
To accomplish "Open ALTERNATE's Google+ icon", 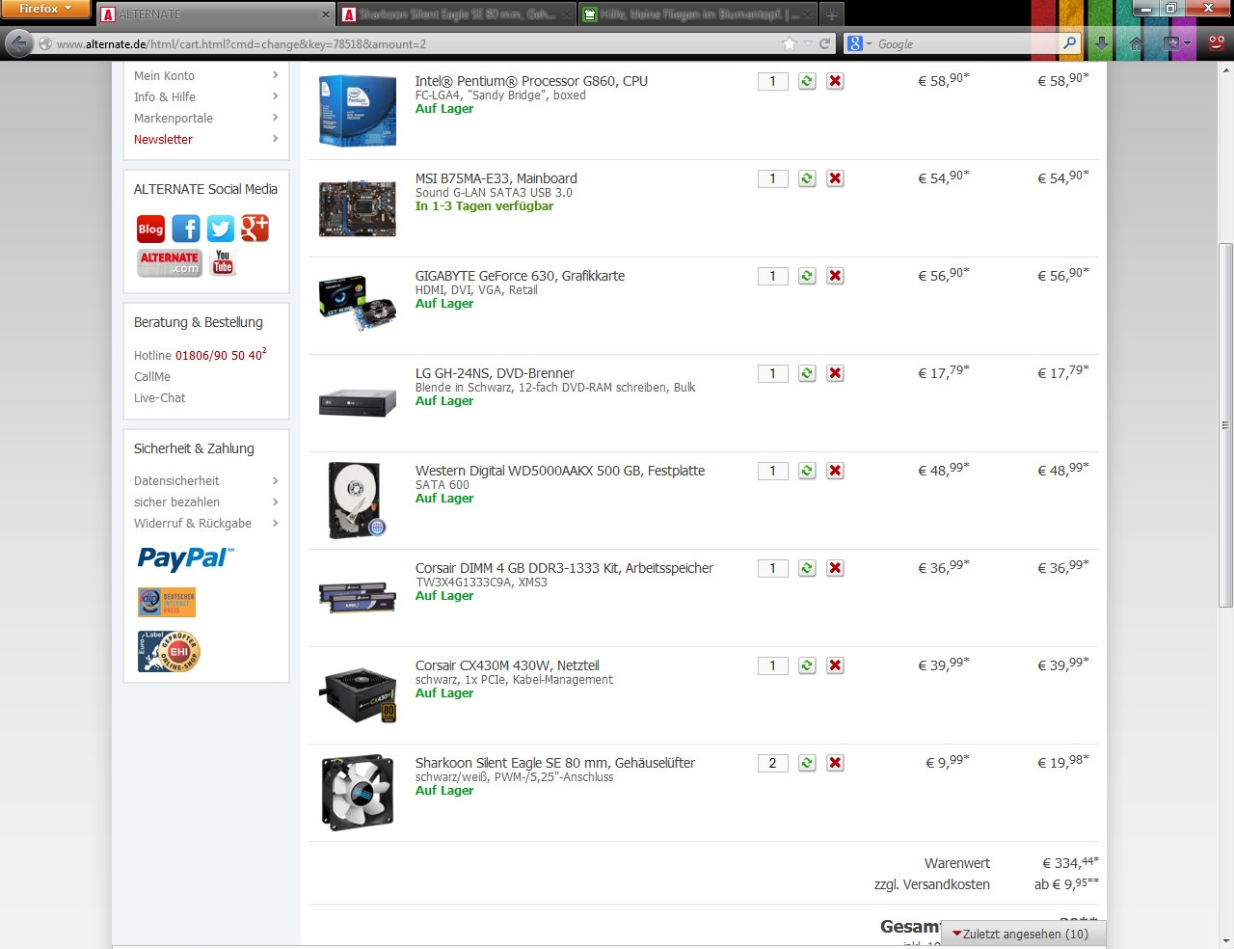I will 255,229.
